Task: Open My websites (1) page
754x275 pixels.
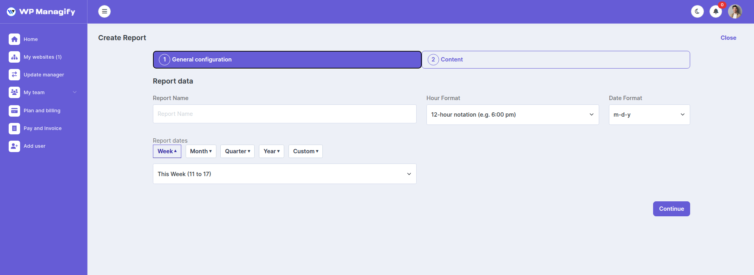Action: click(x=43, y=57)
